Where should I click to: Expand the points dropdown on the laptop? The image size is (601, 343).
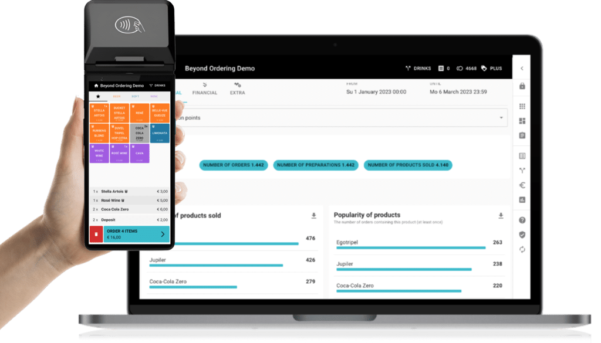point(341,118)
